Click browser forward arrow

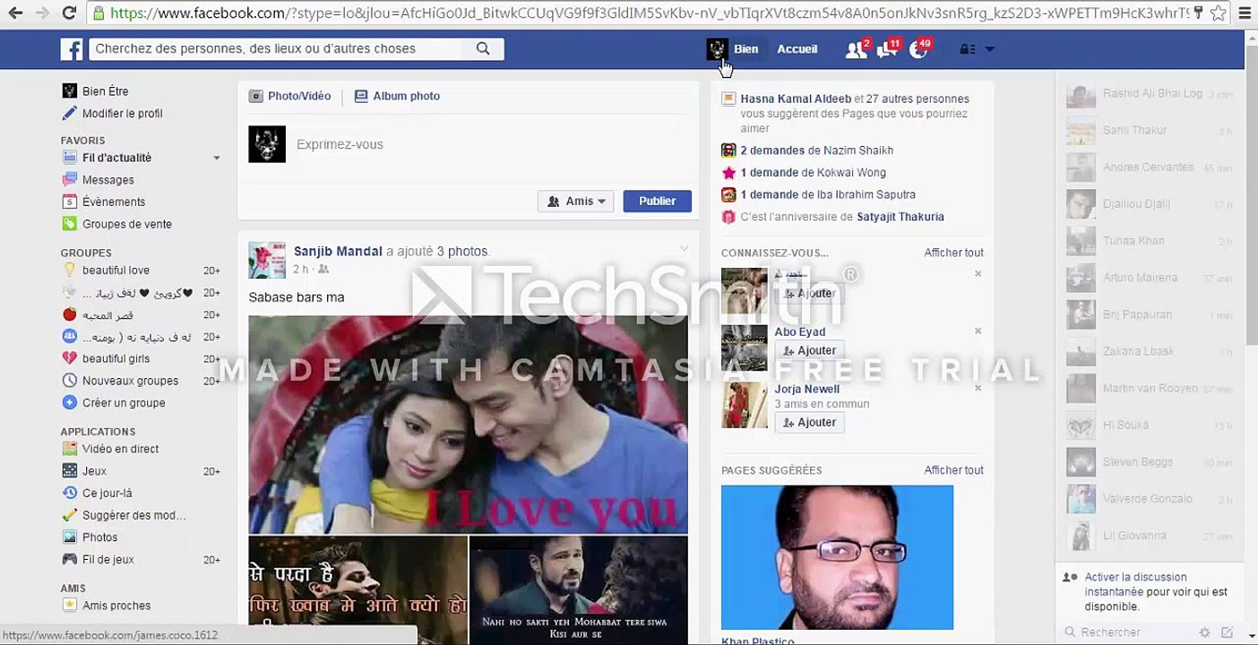pyautogui.click(x=41, y=13)
